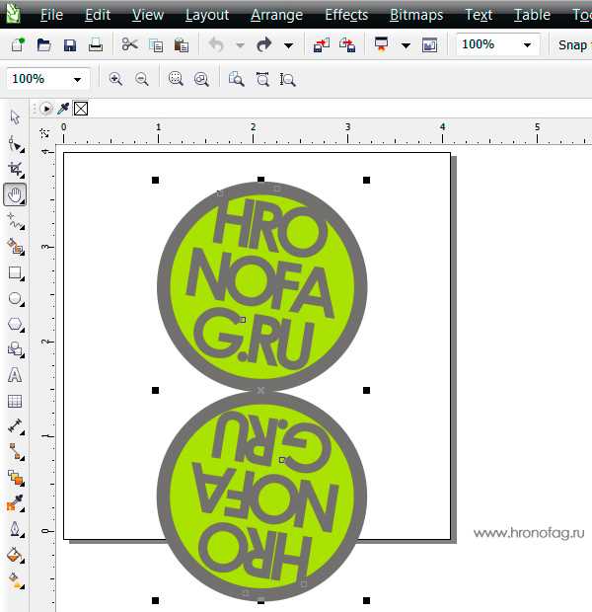Click the Zoom to Page icon
This screenshot has width=592, height=612.
[x=236, y=79]
